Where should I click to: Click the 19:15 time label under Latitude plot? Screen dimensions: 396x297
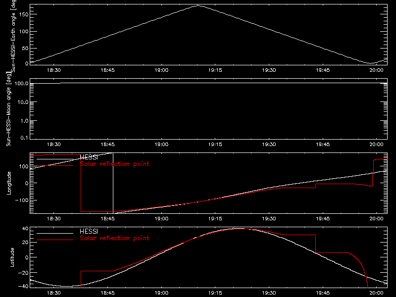215,293
